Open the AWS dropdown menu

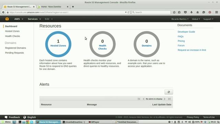point(19,19)
